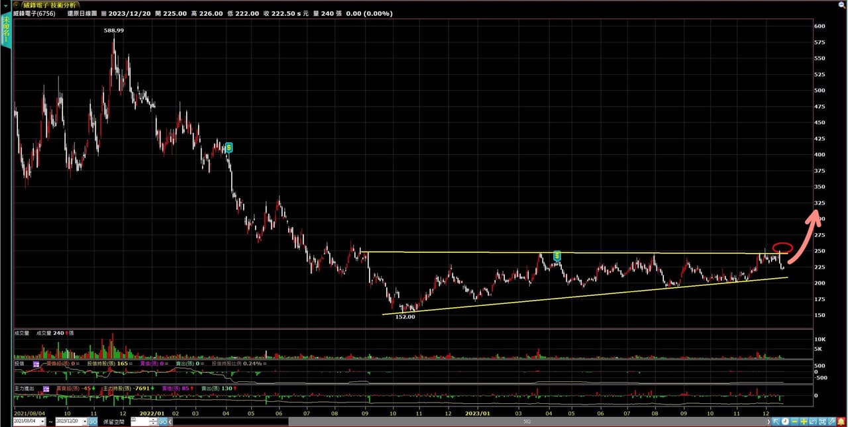848x427 pixels.
Task: Open the start date 2021/08/04 dropdown
Action: [x=42, y=421]
